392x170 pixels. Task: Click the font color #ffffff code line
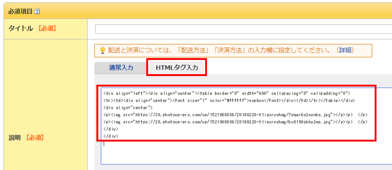pos(229,100)
